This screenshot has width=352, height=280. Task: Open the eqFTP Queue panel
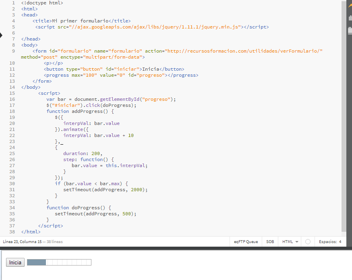tap(246, 241)
